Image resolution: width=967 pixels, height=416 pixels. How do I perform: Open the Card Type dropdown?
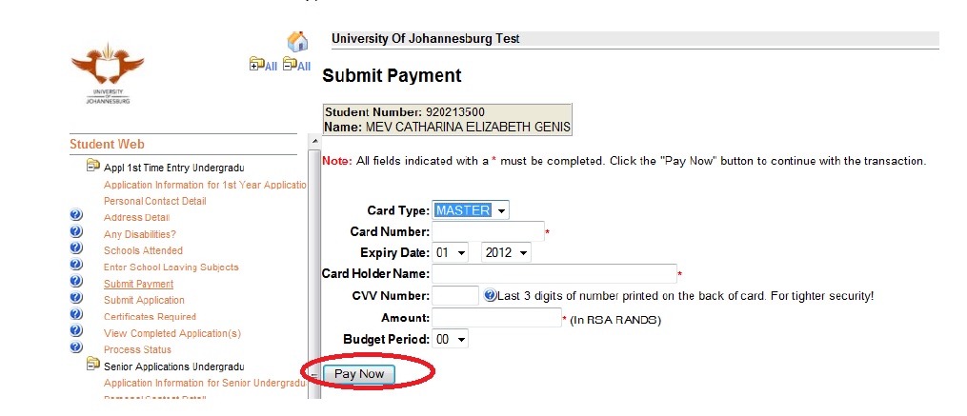click(x=471, y=210)
